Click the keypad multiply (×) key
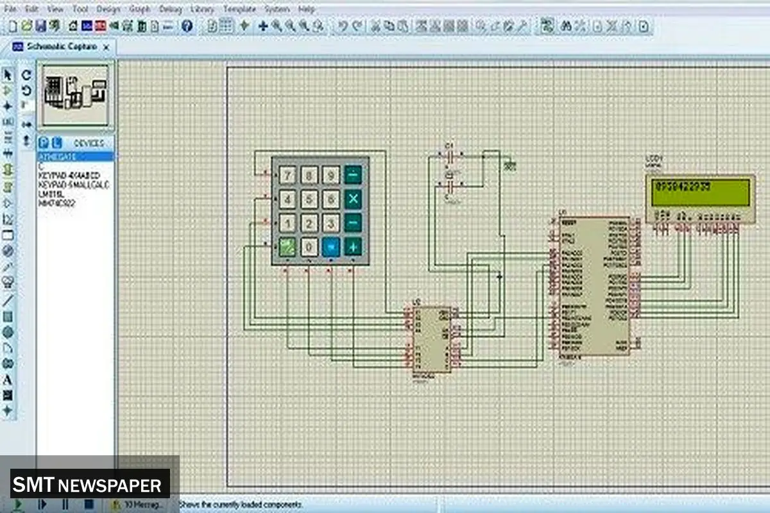770x513 pixels. [353, 199]
